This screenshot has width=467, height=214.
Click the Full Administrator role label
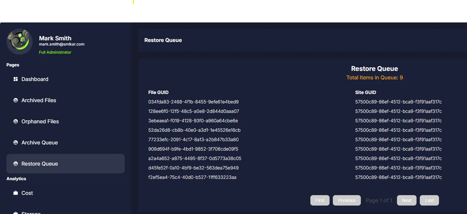[55, 52]
